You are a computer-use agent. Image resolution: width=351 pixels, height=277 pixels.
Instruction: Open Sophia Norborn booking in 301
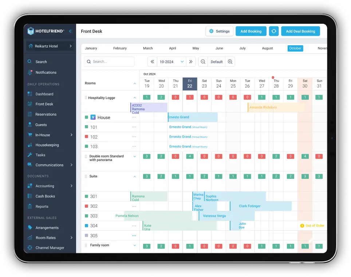(x=235, y=196)
